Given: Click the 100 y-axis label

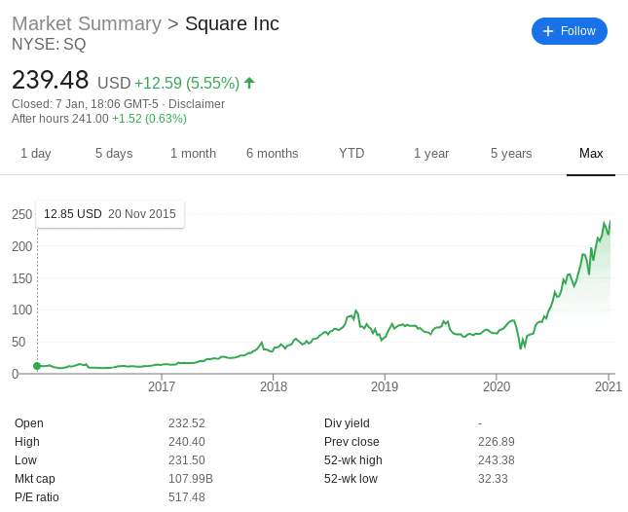Looking at the screenshot, I should 22,310.
